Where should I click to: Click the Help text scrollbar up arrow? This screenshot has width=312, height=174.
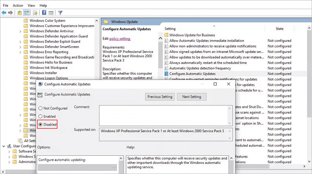(231, 158)
